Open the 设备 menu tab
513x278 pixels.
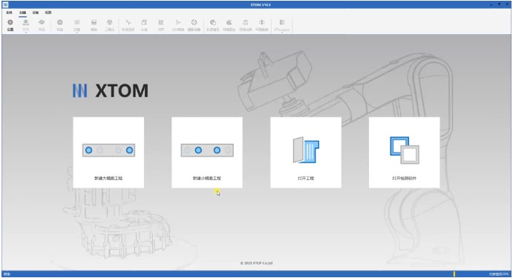pyautogui.click(x=36, y=13)
